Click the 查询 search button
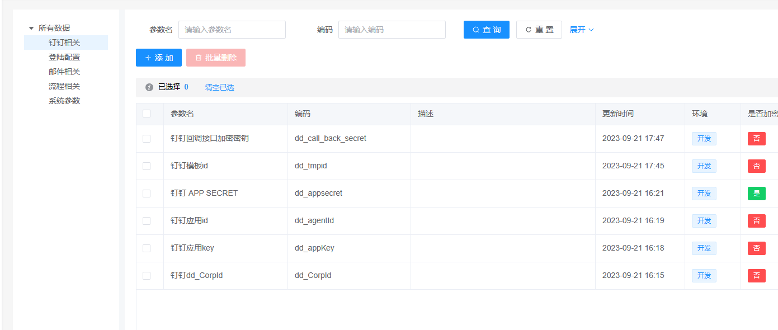778x330 pixels. 486,30
